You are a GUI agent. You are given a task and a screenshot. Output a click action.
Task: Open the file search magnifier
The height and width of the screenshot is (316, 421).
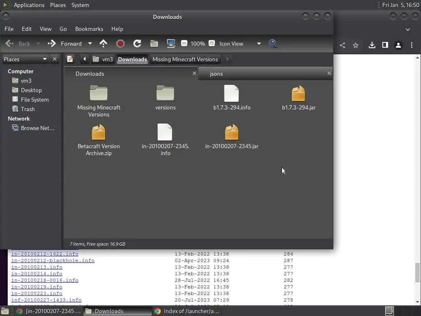click(273, 44)
